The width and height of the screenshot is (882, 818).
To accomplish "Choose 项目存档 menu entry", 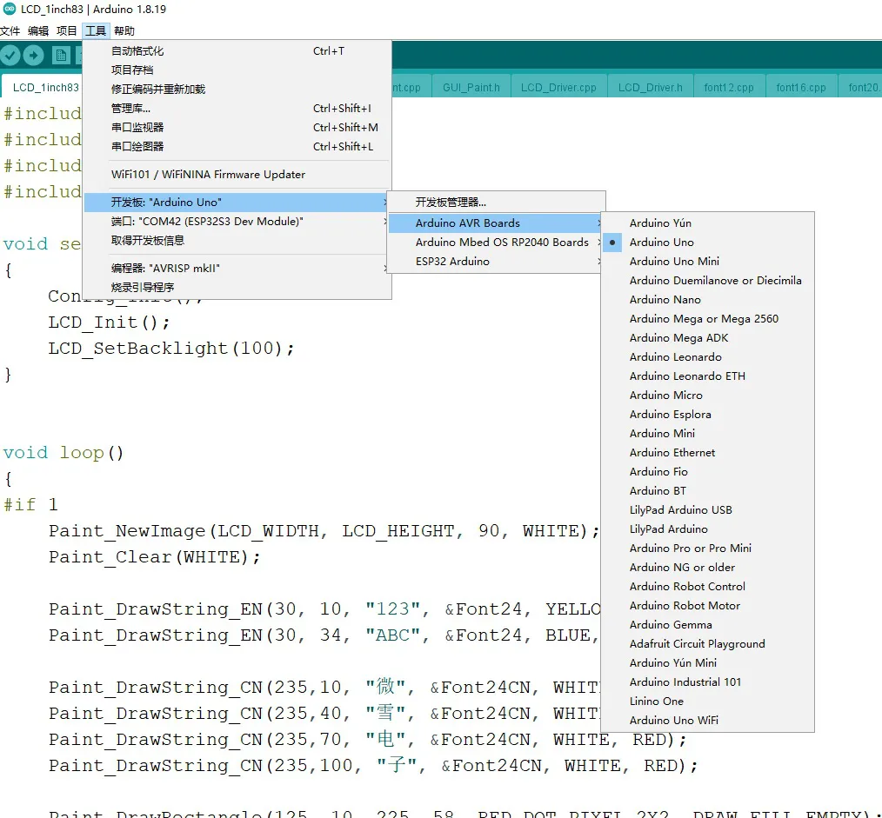I will [237, 70].
